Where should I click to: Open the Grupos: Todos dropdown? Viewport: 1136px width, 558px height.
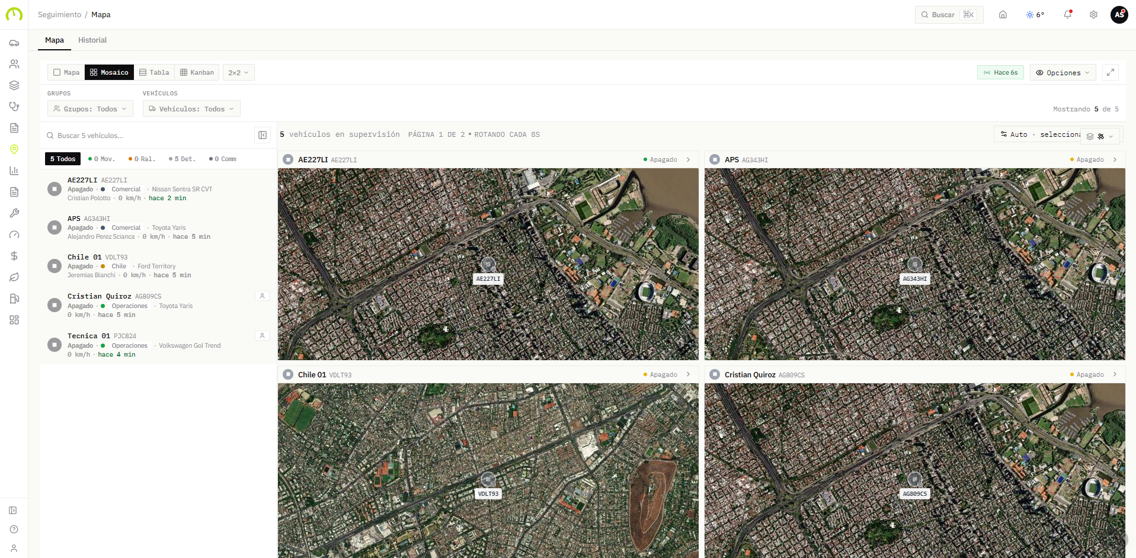(90, 109)
